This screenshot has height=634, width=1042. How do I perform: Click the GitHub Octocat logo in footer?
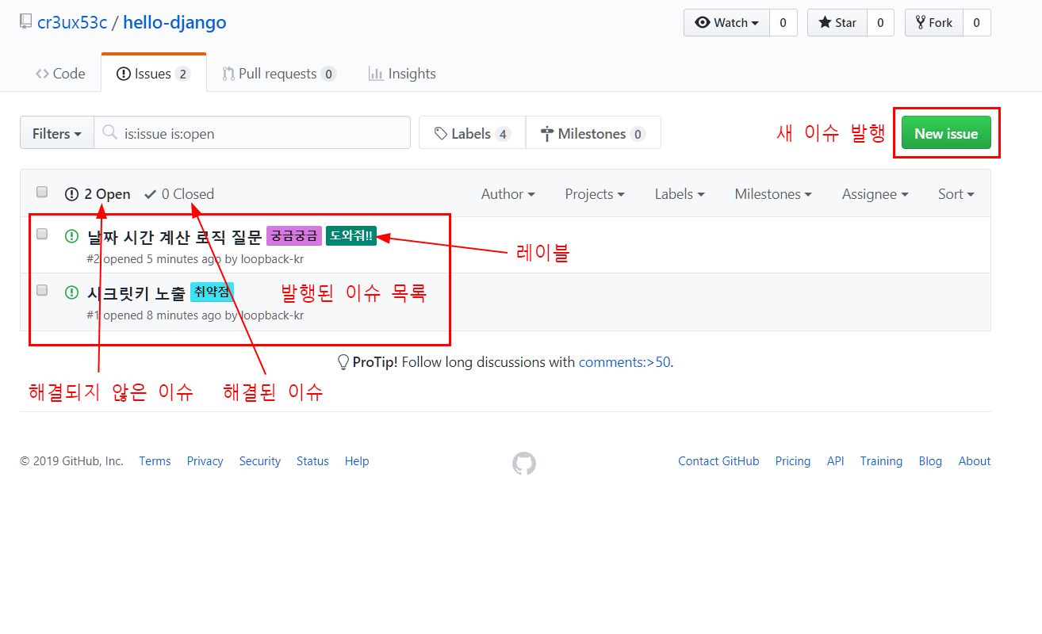(x=524, y=464)
